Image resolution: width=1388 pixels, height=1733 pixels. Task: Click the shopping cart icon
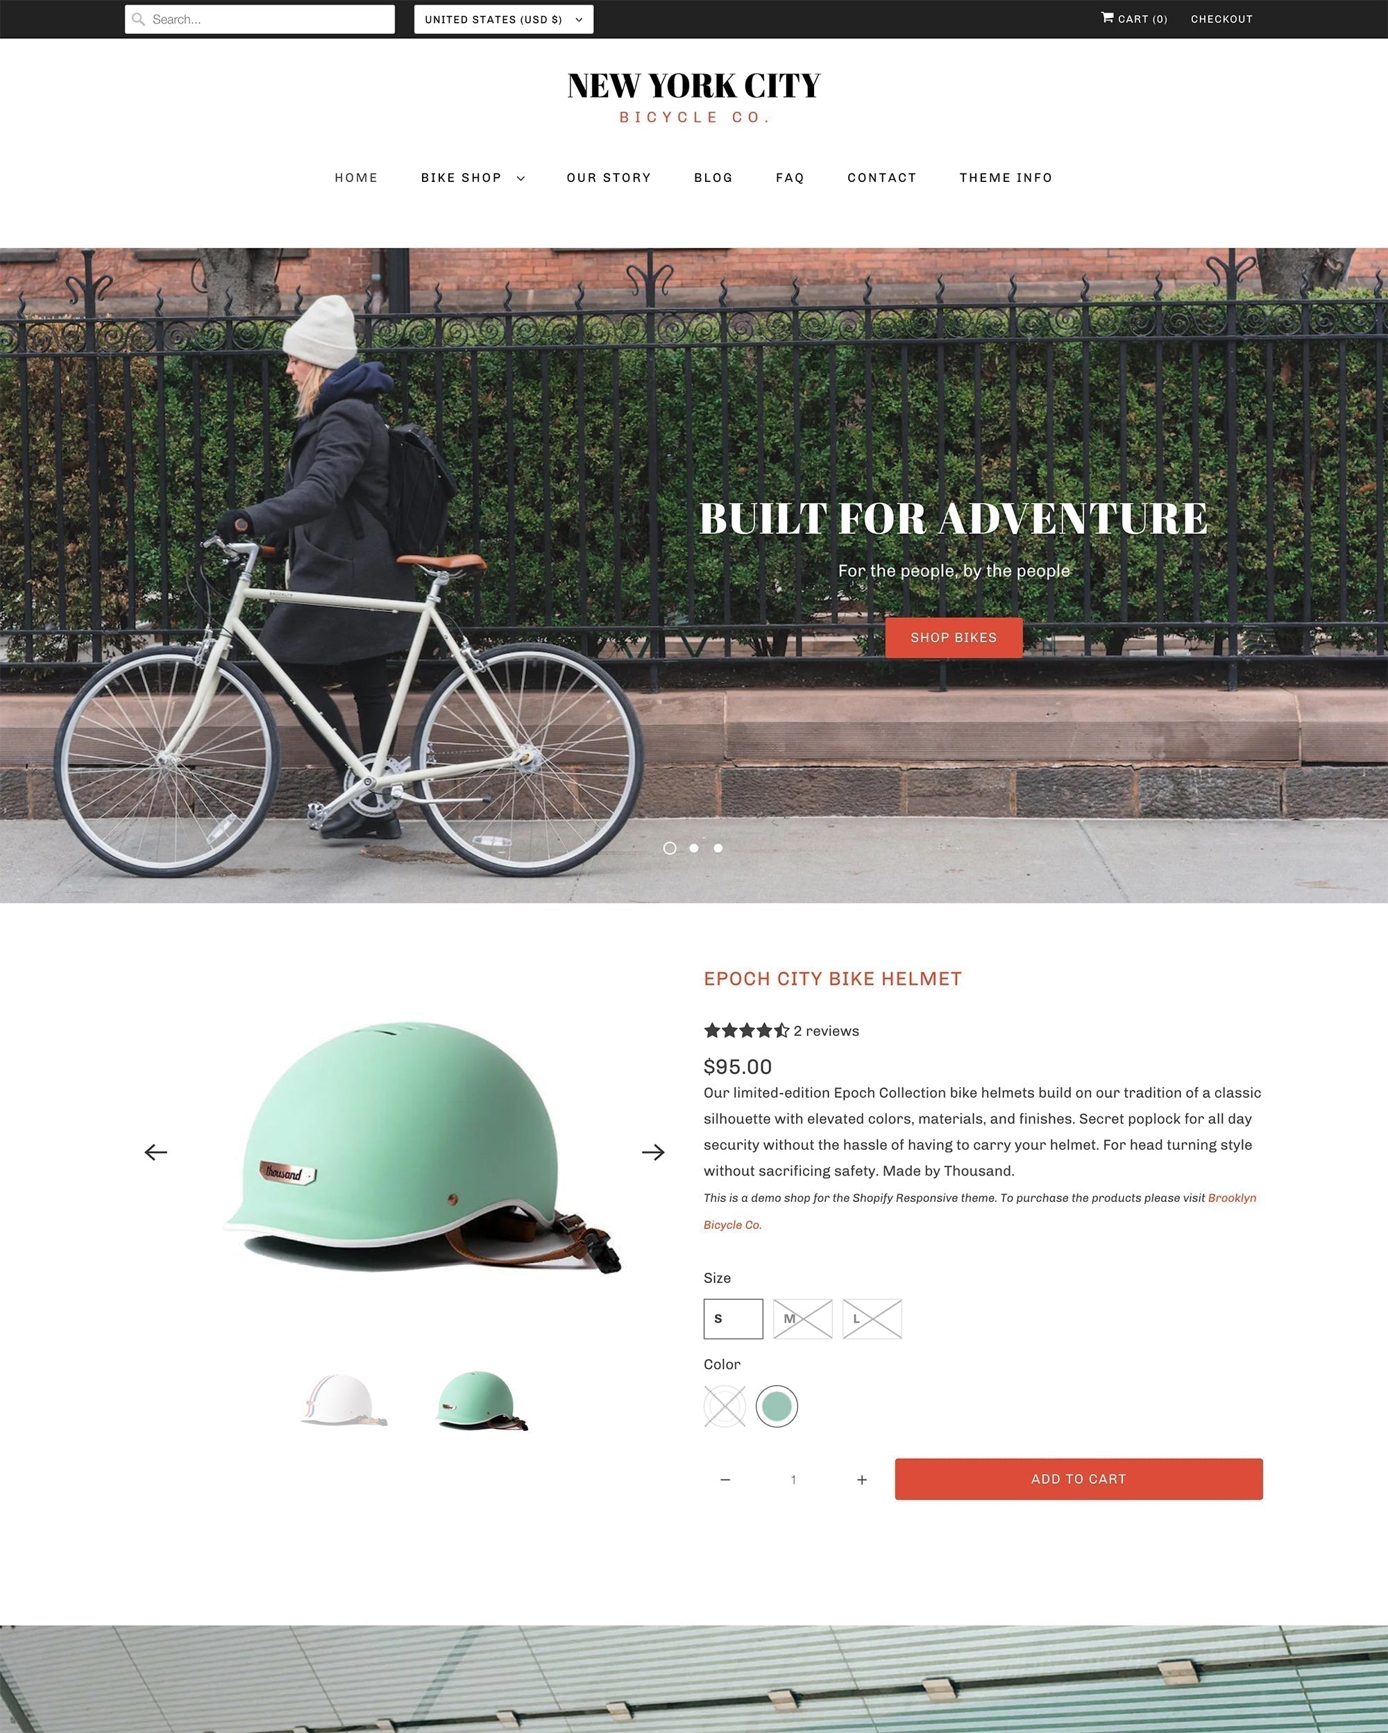click(x=1109, y=19)
